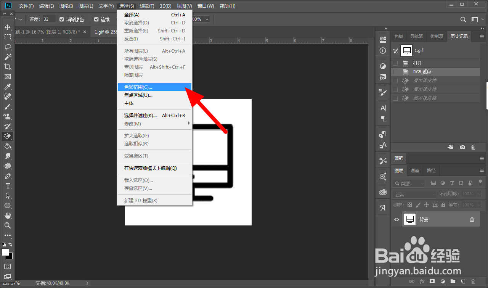
Task: Set history brush source for RGB 颜色 state
Action: tap(395, 72)
